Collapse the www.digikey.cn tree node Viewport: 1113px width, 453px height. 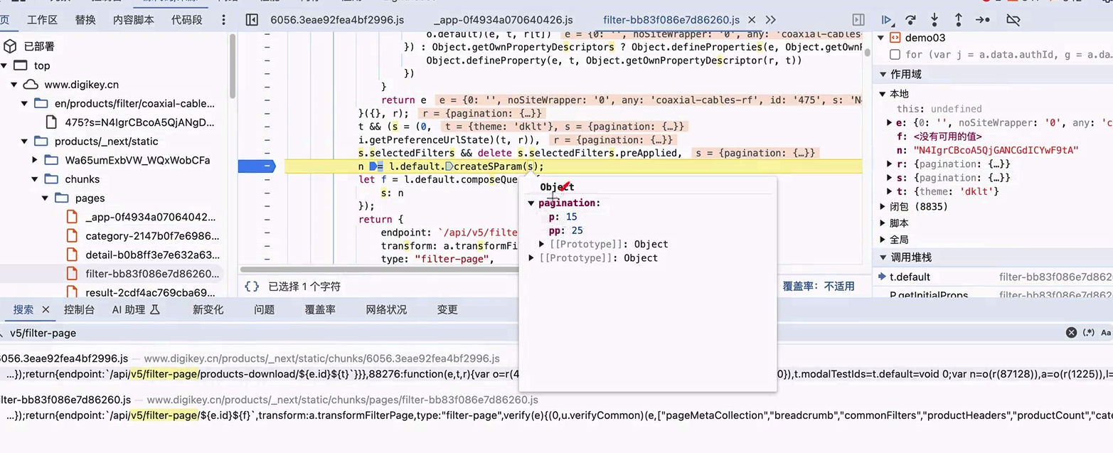(x=14, y=85)
